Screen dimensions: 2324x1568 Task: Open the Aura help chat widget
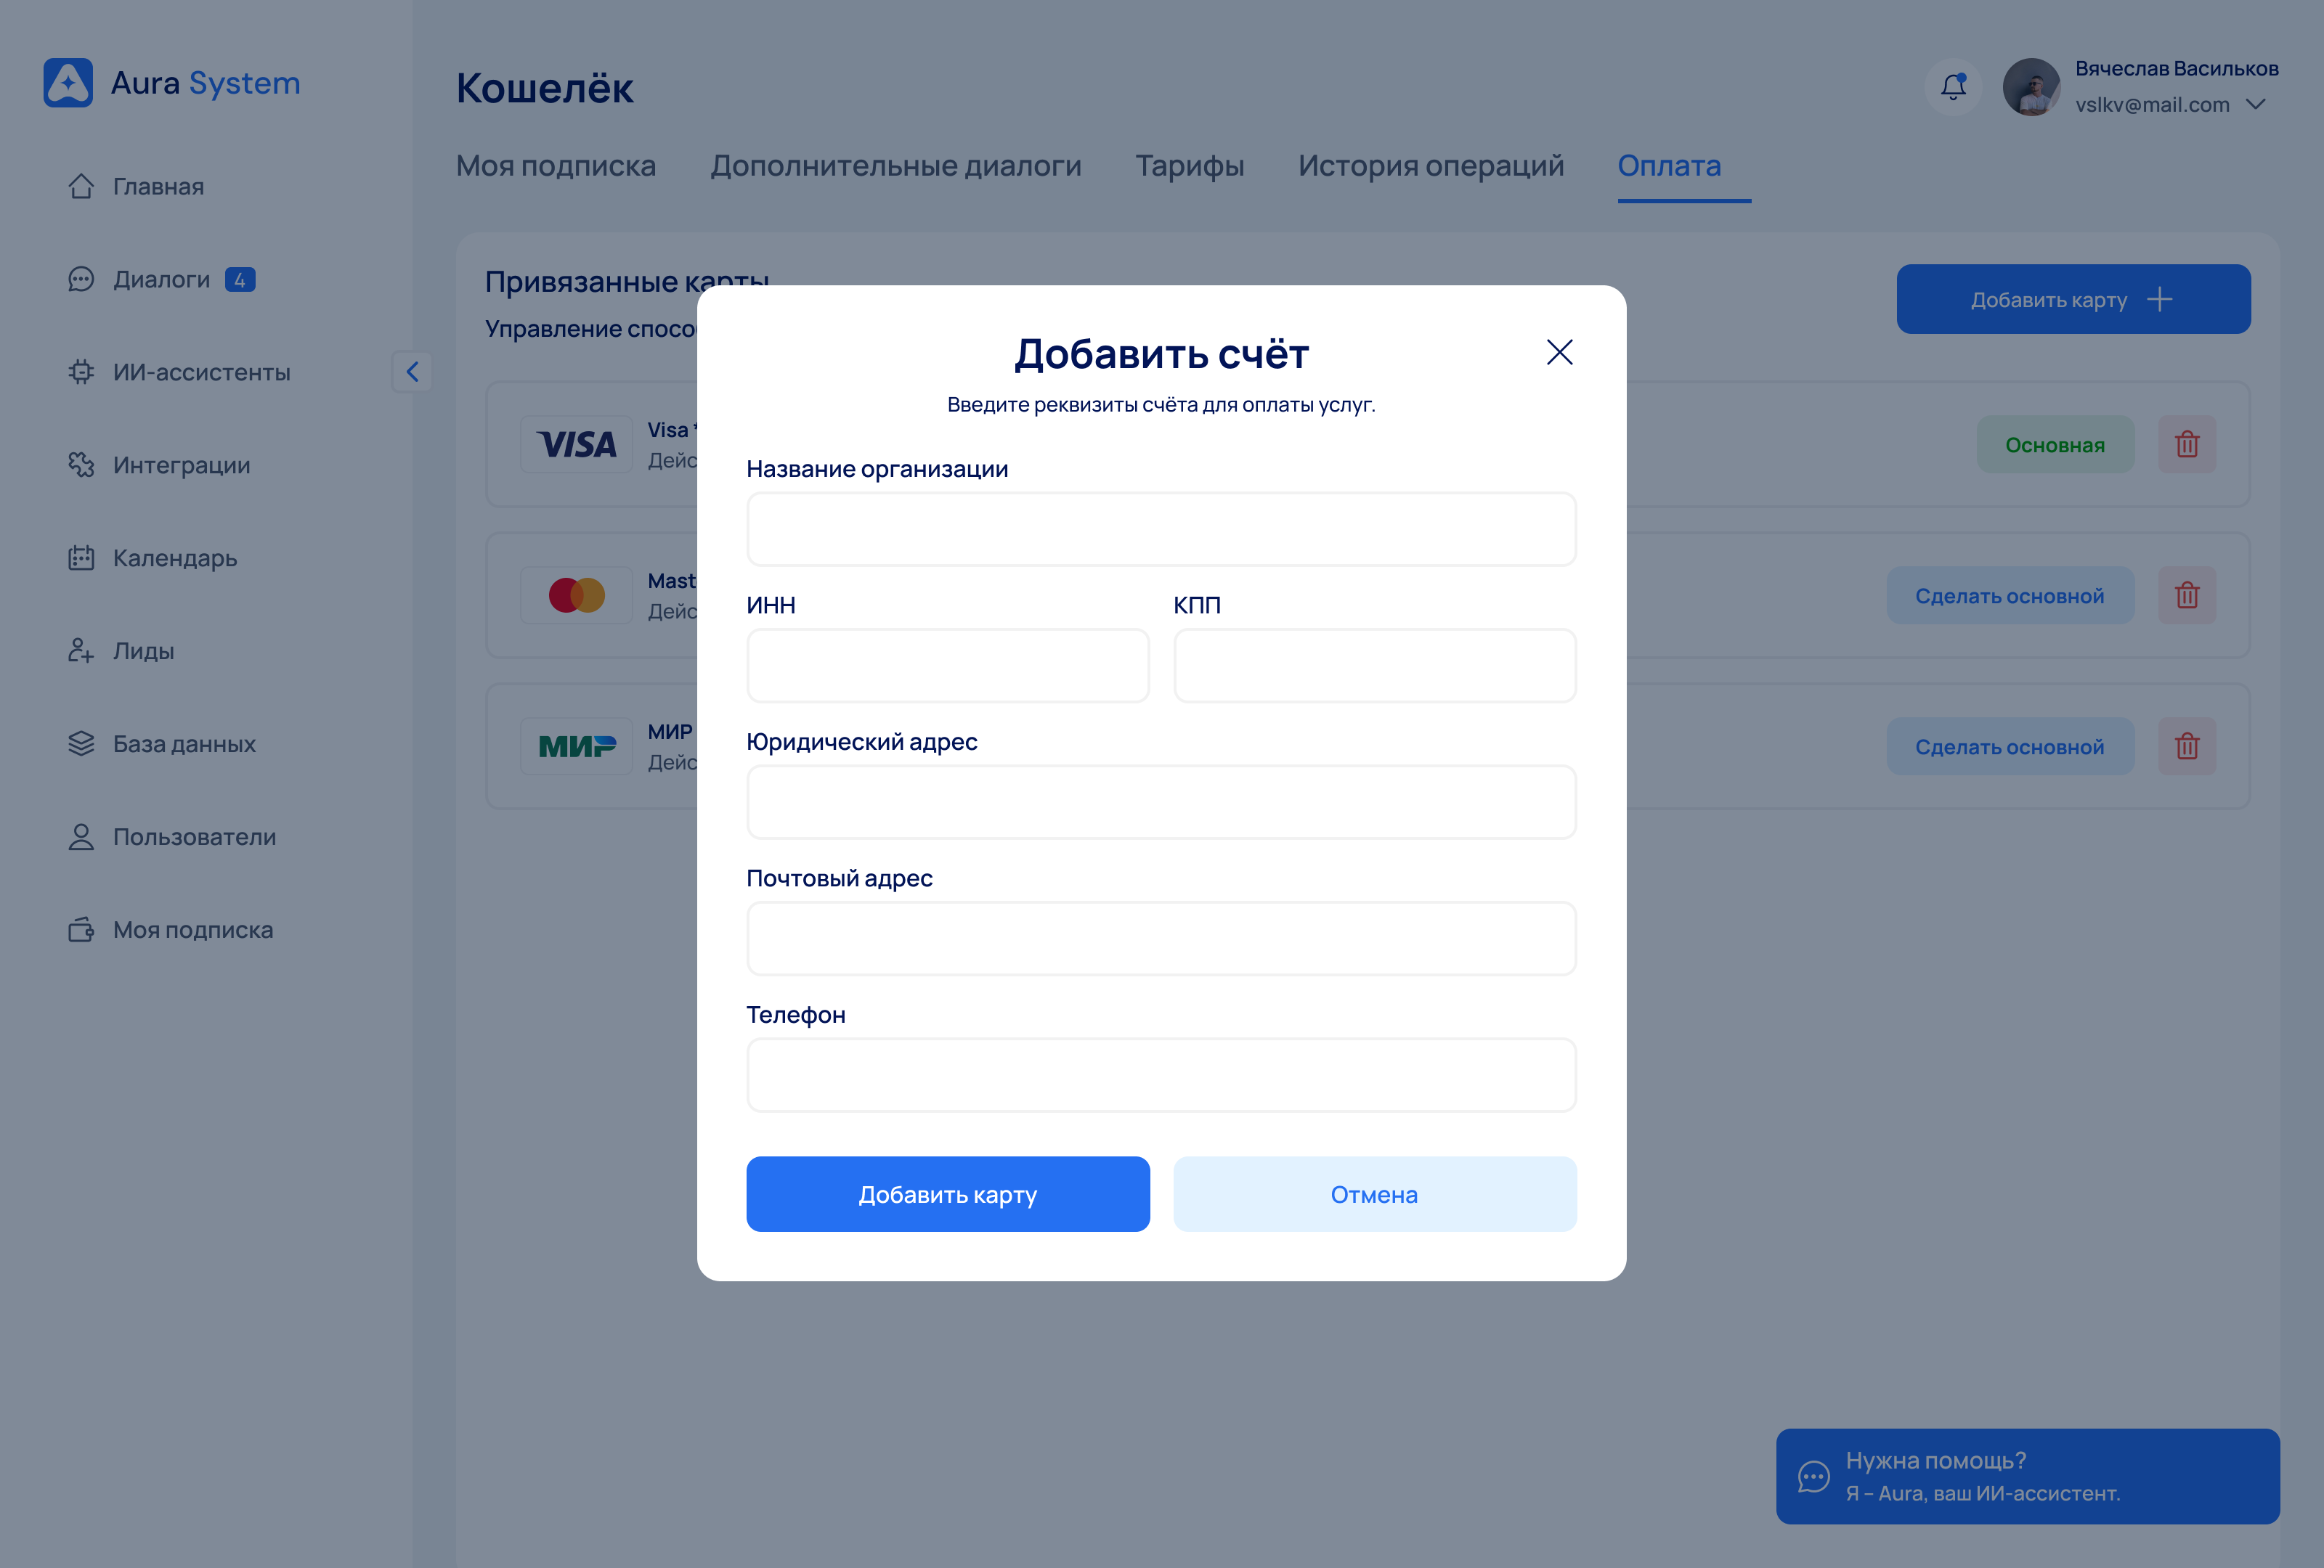tap(2027, 1475)
